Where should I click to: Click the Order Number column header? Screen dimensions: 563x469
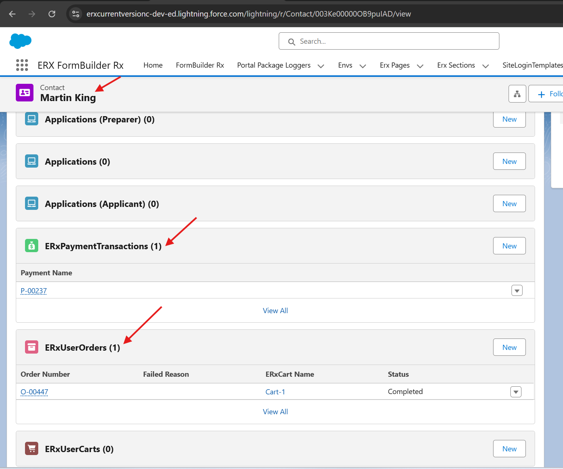45,374
